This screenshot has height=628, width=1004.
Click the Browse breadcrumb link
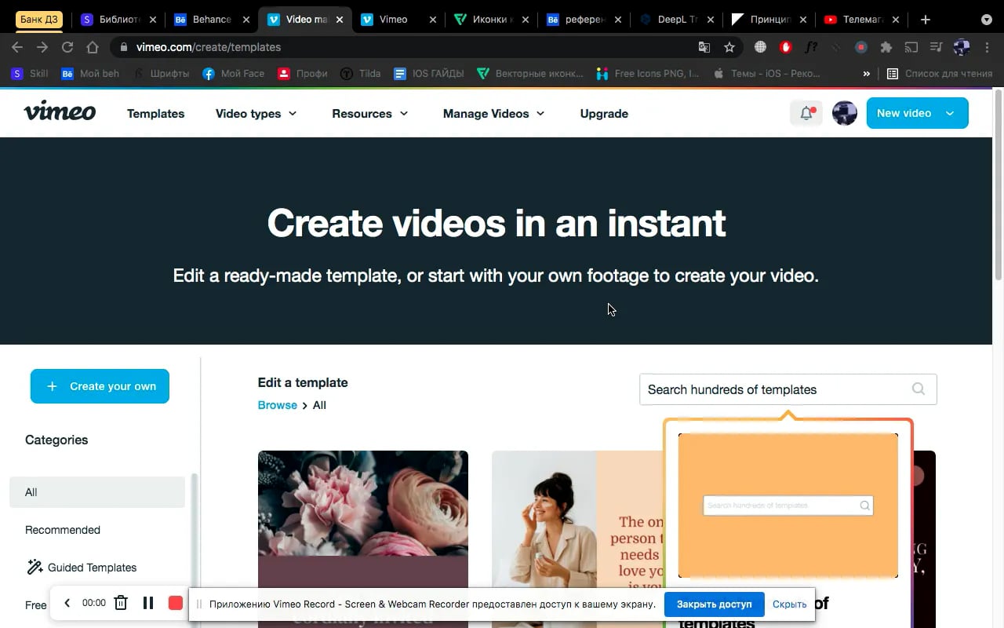[278, 405]
